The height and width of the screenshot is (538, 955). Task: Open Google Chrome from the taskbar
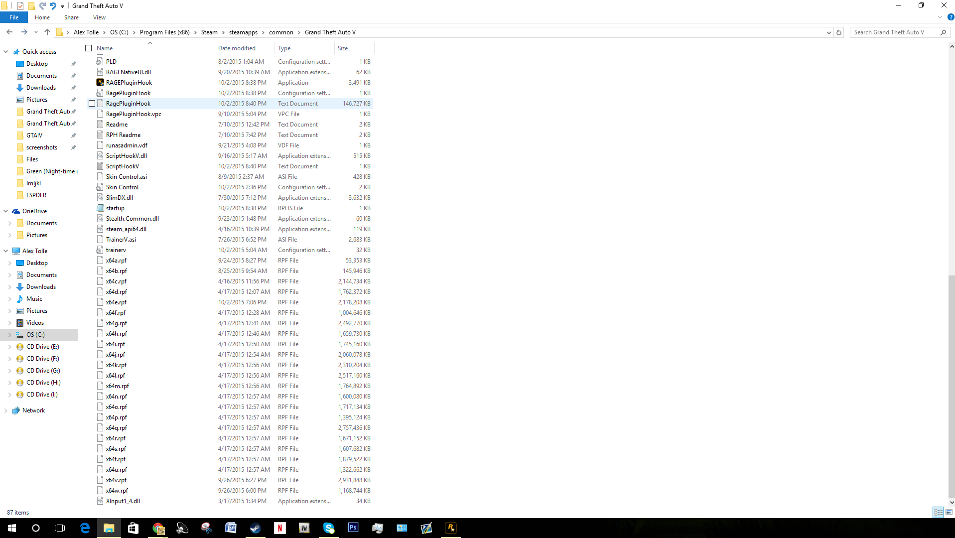pyautogui.click(x=158, y=528)
